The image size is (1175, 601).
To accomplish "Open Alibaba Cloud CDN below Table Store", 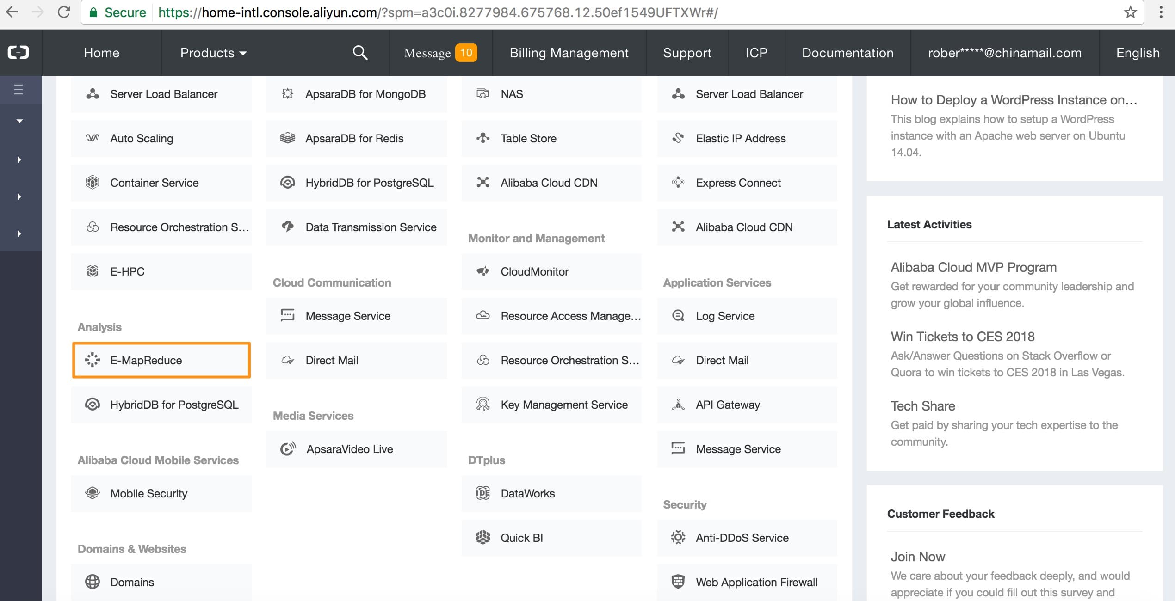I will point(551,183).
